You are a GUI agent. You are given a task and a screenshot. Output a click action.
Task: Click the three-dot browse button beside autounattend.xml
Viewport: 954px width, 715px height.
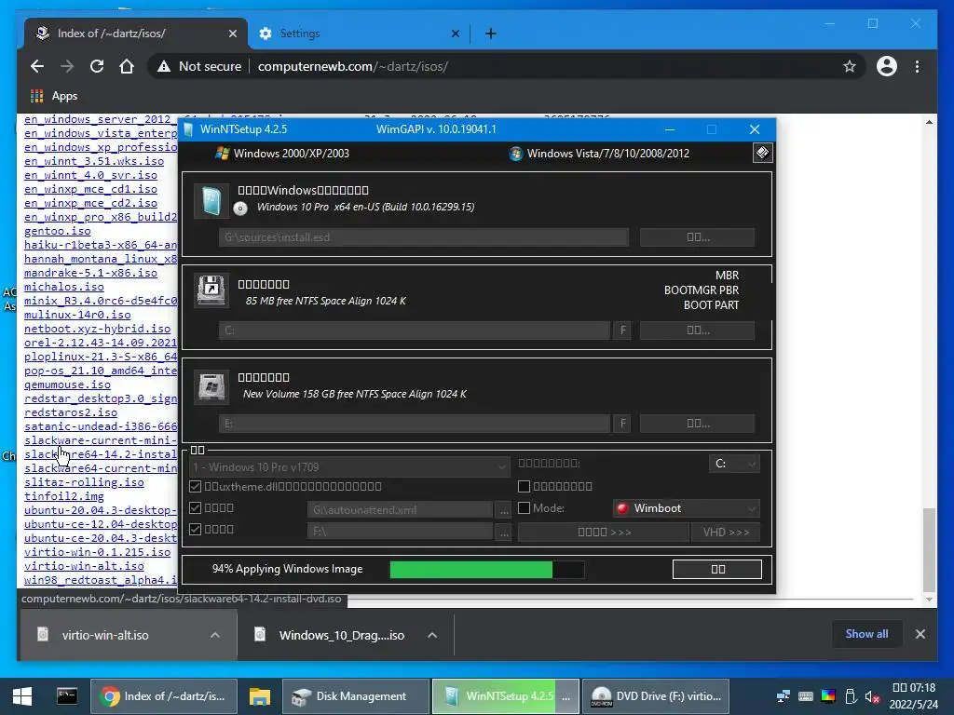pos(504,510)
